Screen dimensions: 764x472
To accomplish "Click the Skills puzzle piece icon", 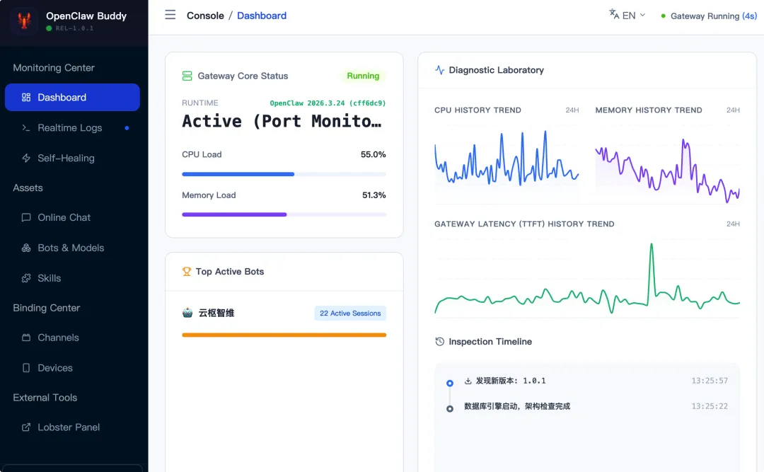I will (x=26, y=278).
